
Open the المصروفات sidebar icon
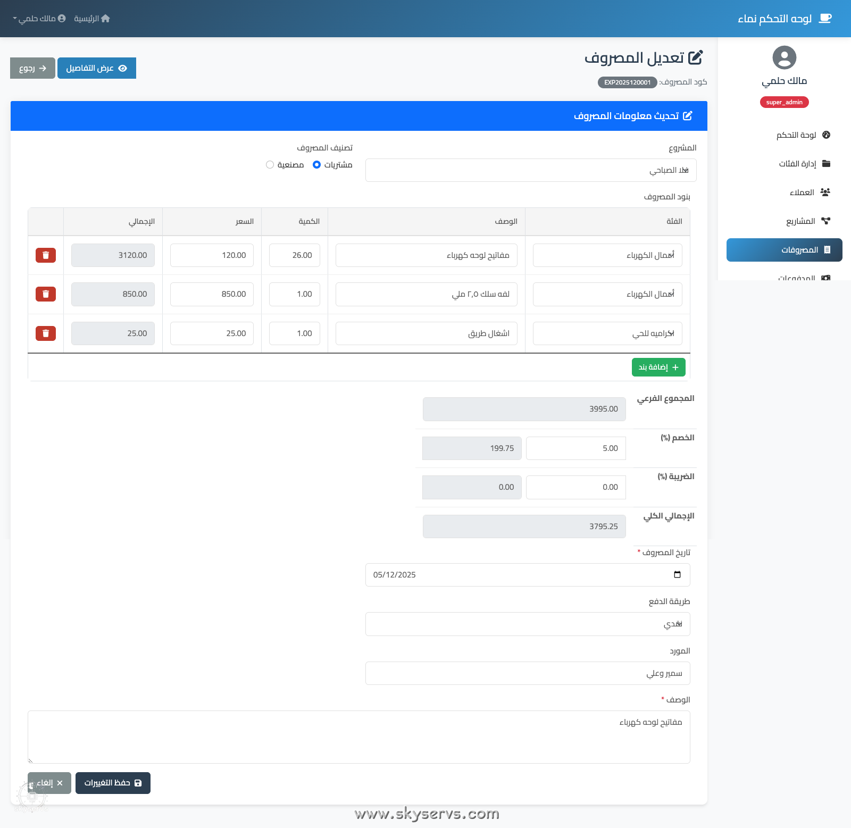(x=825, y=249)
